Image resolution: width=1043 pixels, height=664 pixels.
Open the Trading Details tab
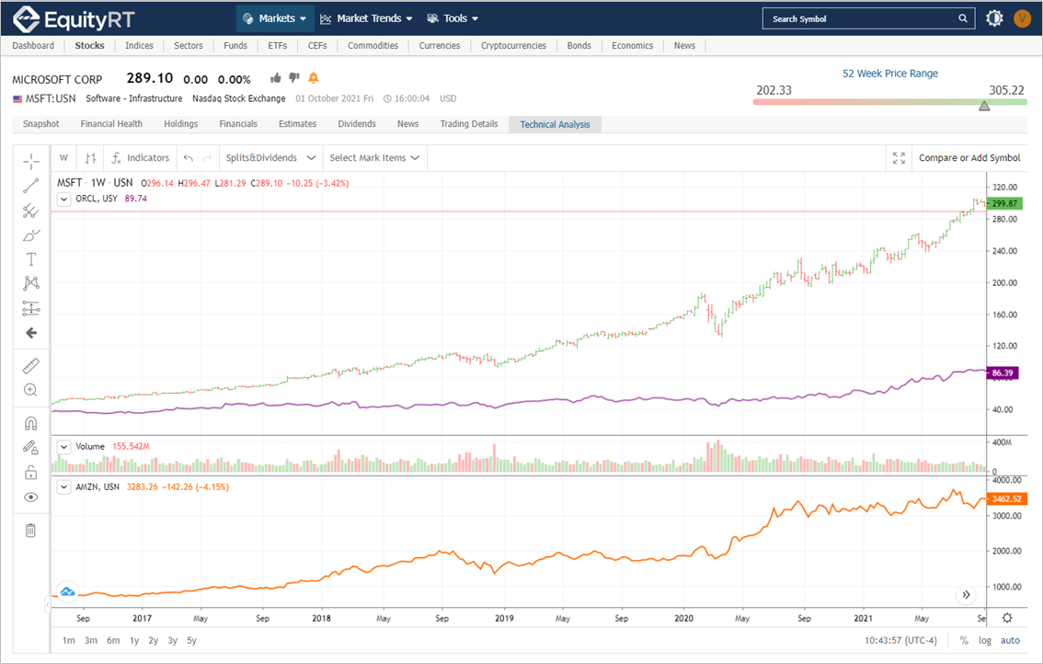click(x=469, y=124)
